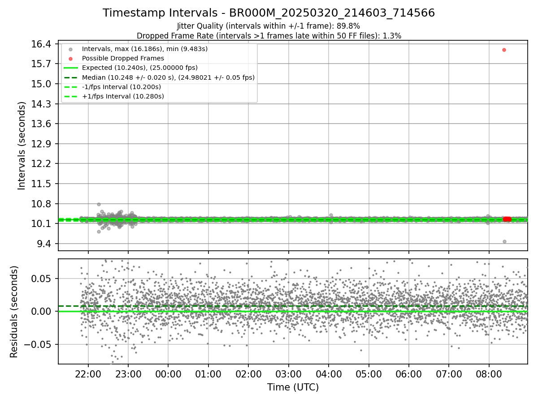Select legend entry '-1/fps Interval (10.200s)'

(121, 87)
